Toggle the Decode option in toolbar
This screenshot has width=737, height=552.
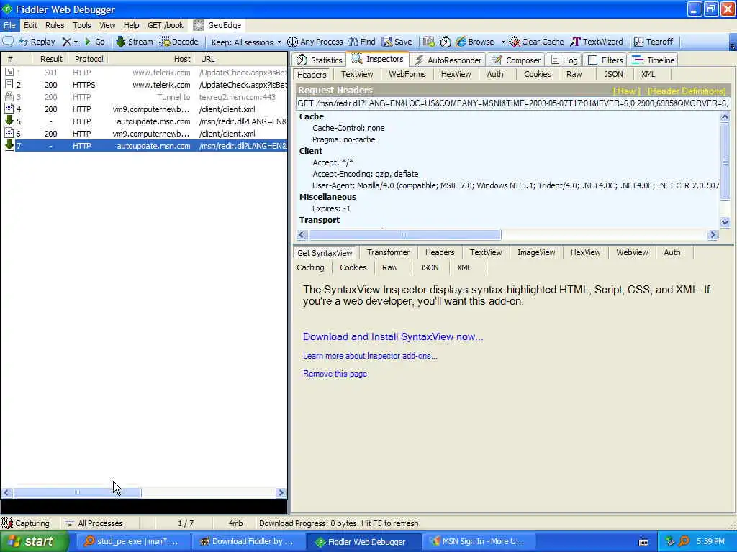179,42
